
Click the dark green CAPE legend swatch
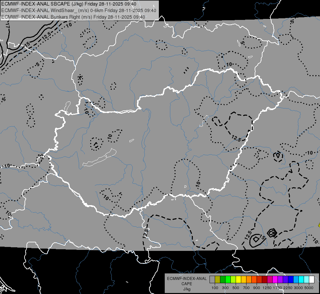tap(223, 280)
